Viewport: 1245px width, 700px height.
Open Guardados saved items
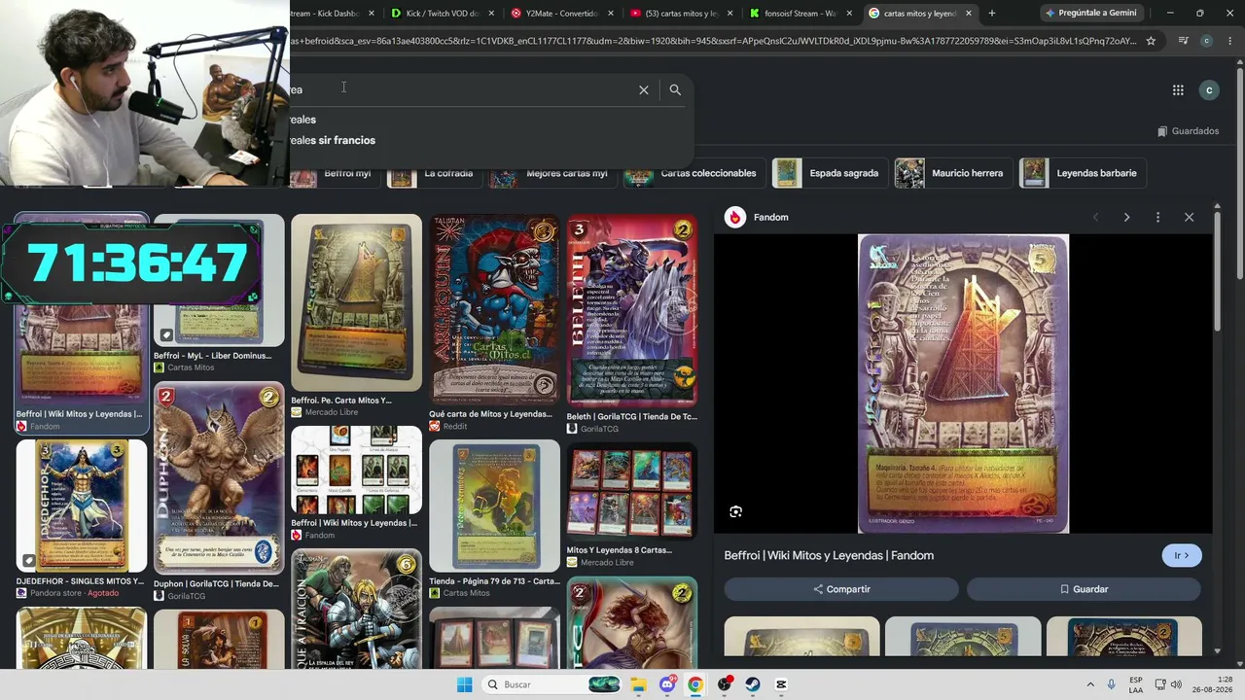(1188, 131)
